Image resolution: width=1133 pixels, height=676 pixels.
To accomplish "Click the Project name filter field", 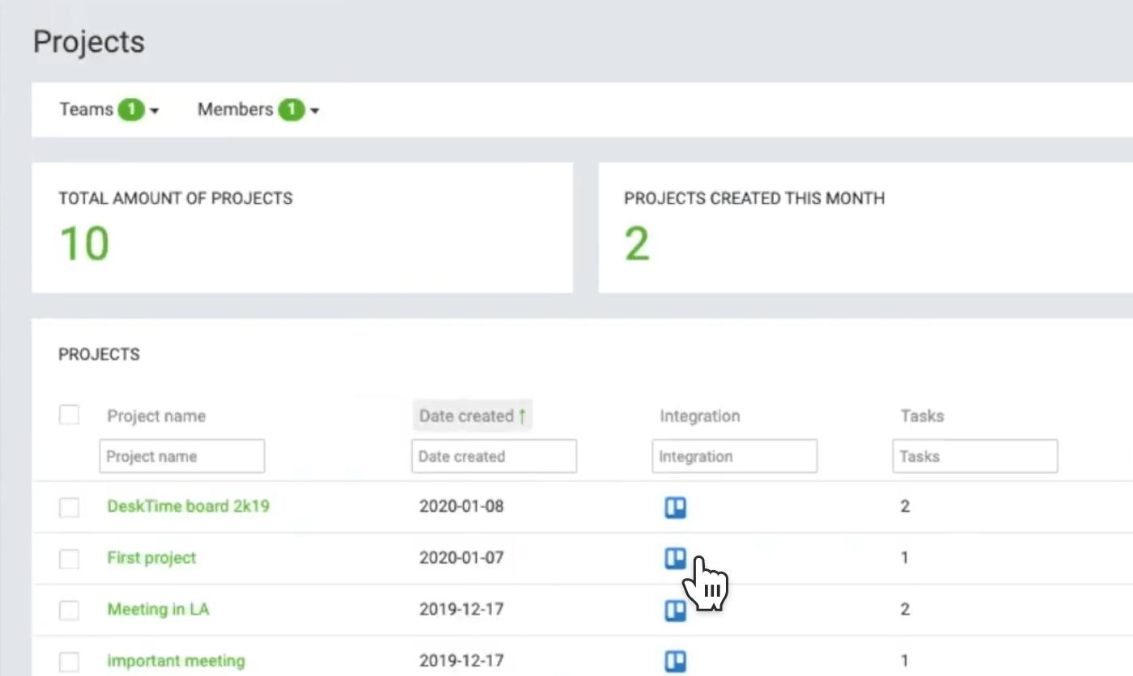I will [x=181, y=455].
